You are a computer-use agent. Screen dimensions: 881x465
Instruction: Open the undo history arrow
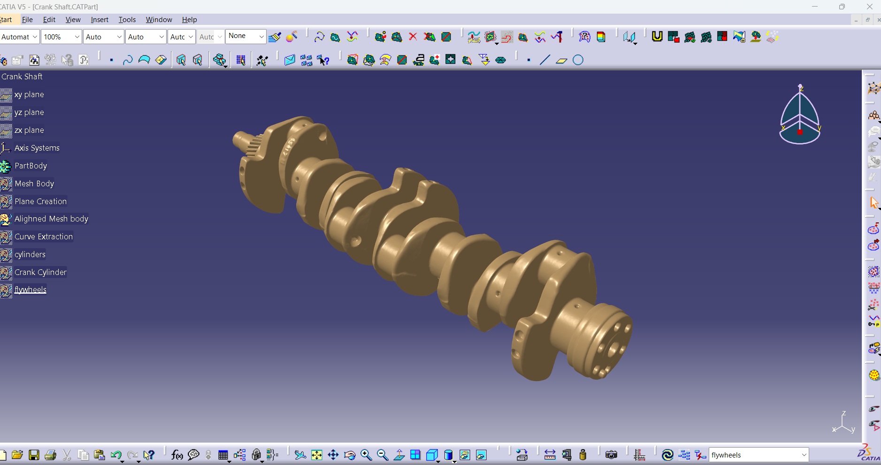coord(122,461)
